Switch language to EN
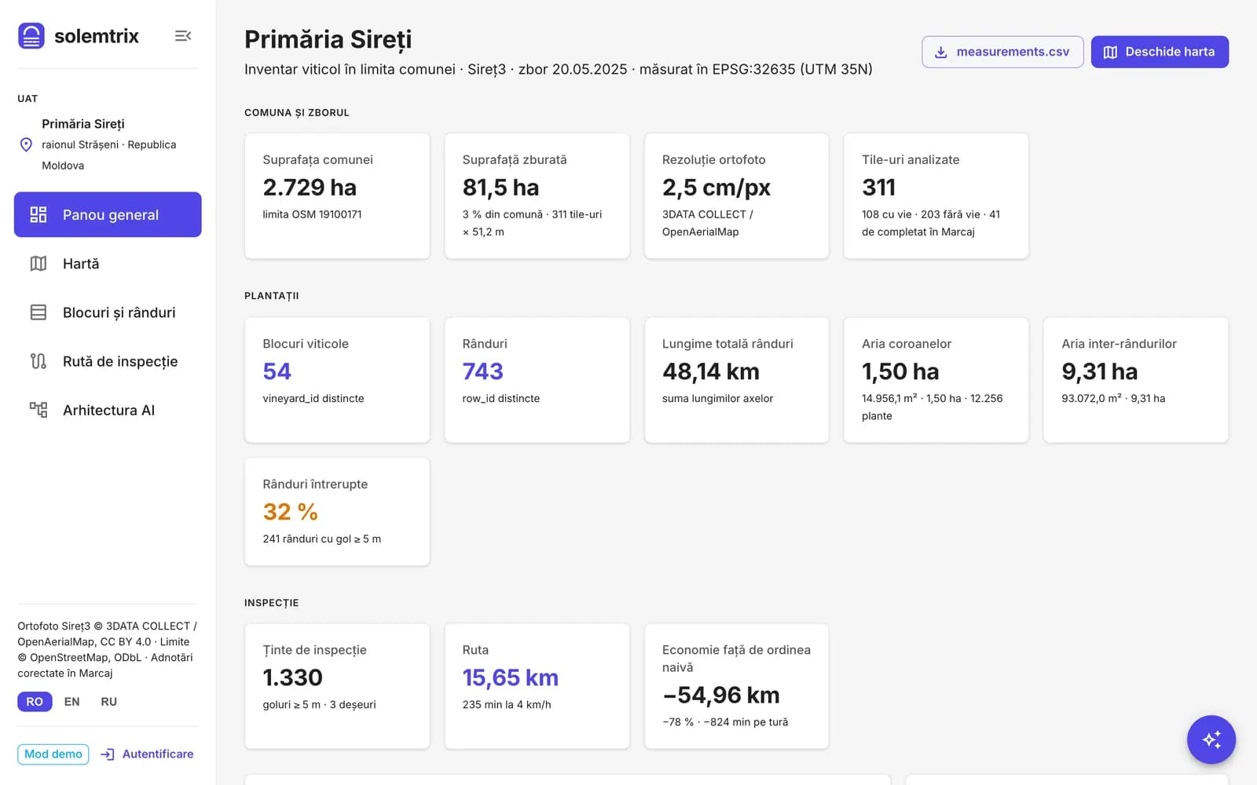Screen dimensions: 1257x785 [x=71, y=702]
